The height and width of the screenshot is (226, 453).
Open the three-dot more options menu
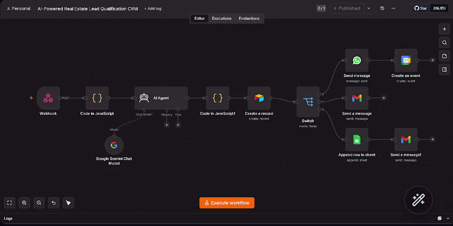pos(393,8)
